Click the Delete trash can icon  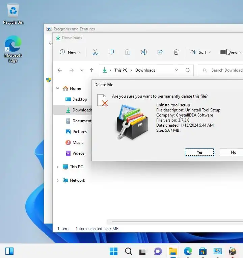tap(176, 52)
